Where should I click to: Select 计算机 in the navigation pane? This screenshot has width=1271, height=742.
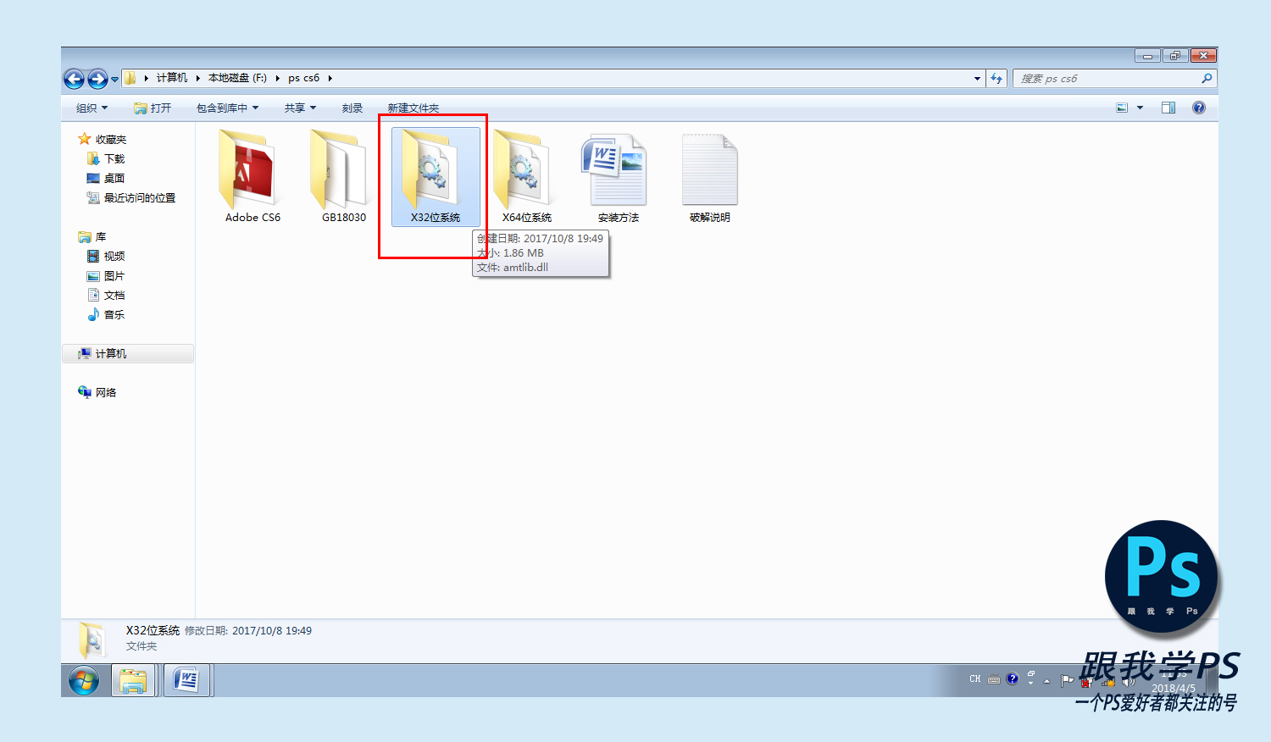coord(128,353)
